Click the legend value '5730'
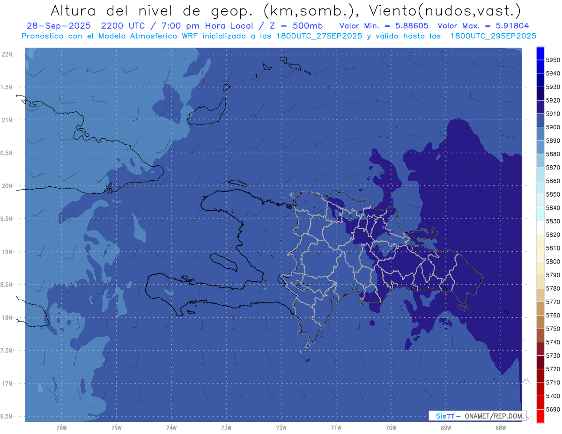The width and height of the screenshot is (562, 434). click(x=553, y=355)
